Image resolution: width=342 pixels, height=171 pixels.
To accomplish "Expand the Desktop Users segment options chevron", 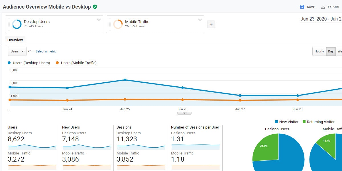I will click(x=99, y=20).
